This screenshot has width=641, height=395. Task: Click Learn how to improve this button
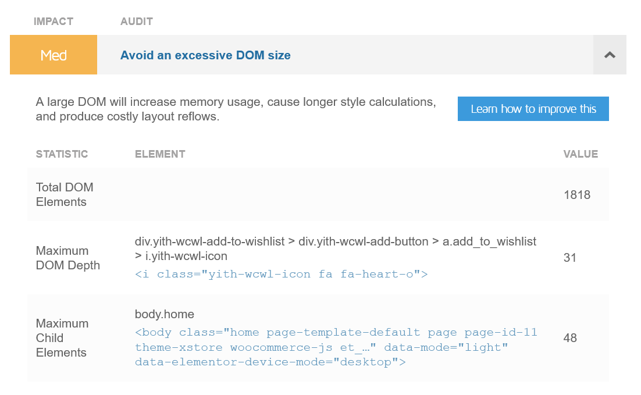point(533,109)
